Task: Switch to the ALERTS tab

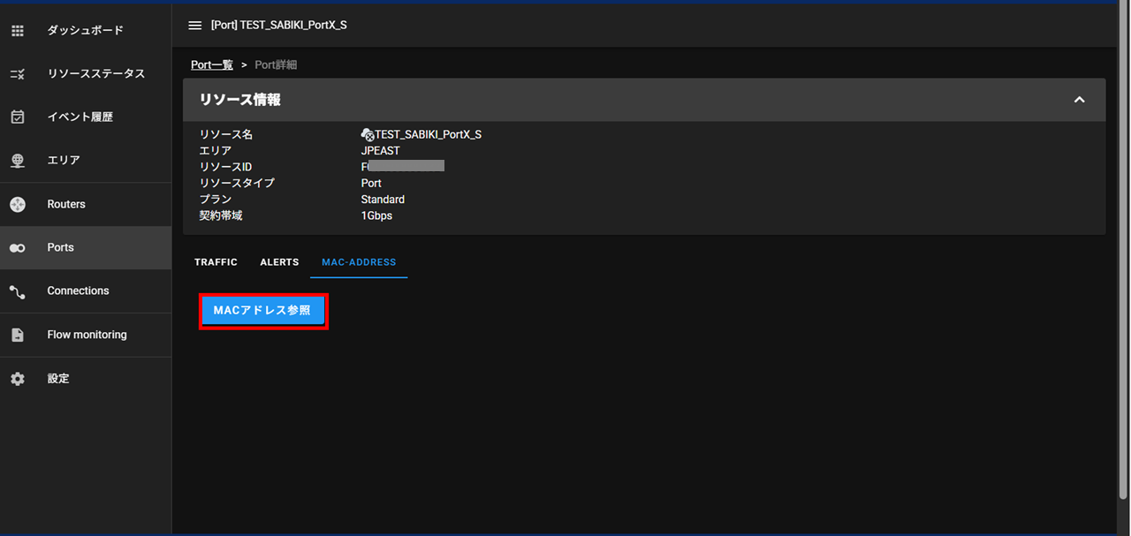Action: (279, 262)
